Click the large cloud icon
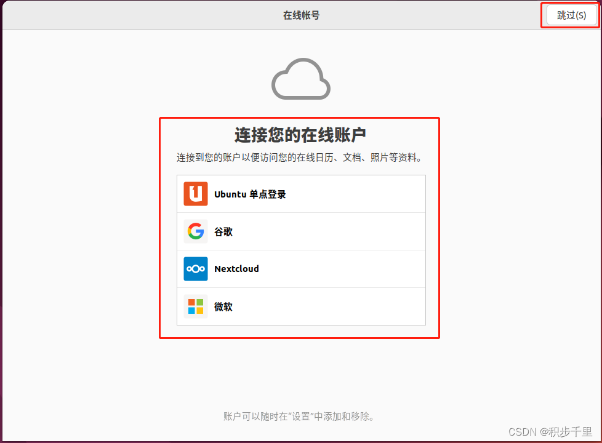 point(301,79)
